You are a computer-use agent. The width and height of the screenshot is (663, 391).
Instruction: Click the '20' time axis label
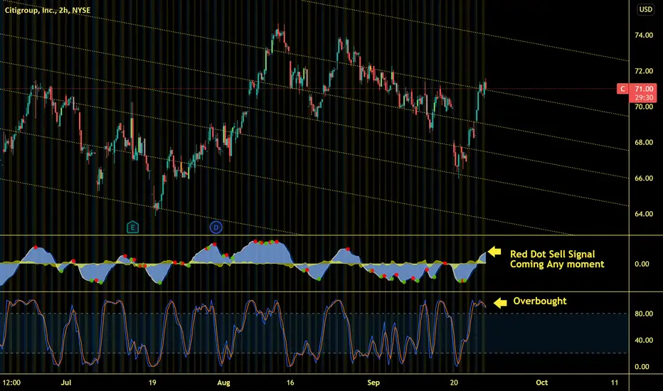click(454, 382)
